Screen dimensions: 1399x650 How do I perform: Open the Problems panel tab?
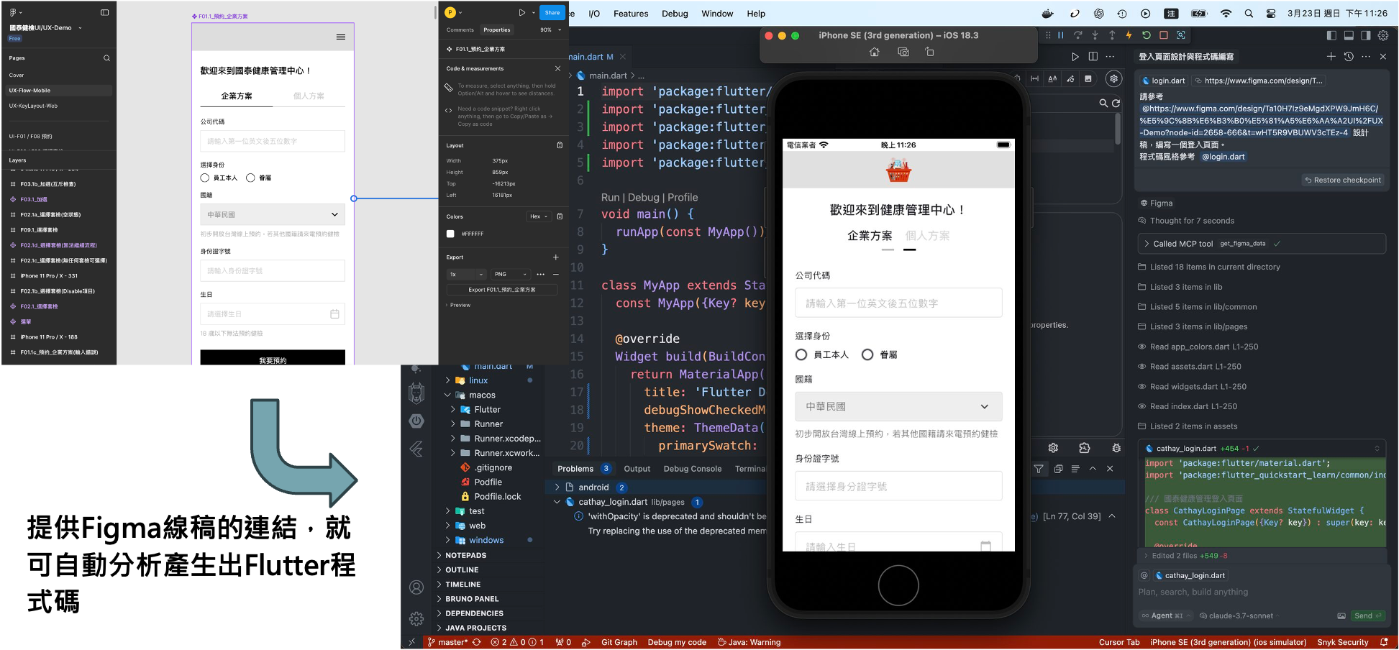click(583, 469)
